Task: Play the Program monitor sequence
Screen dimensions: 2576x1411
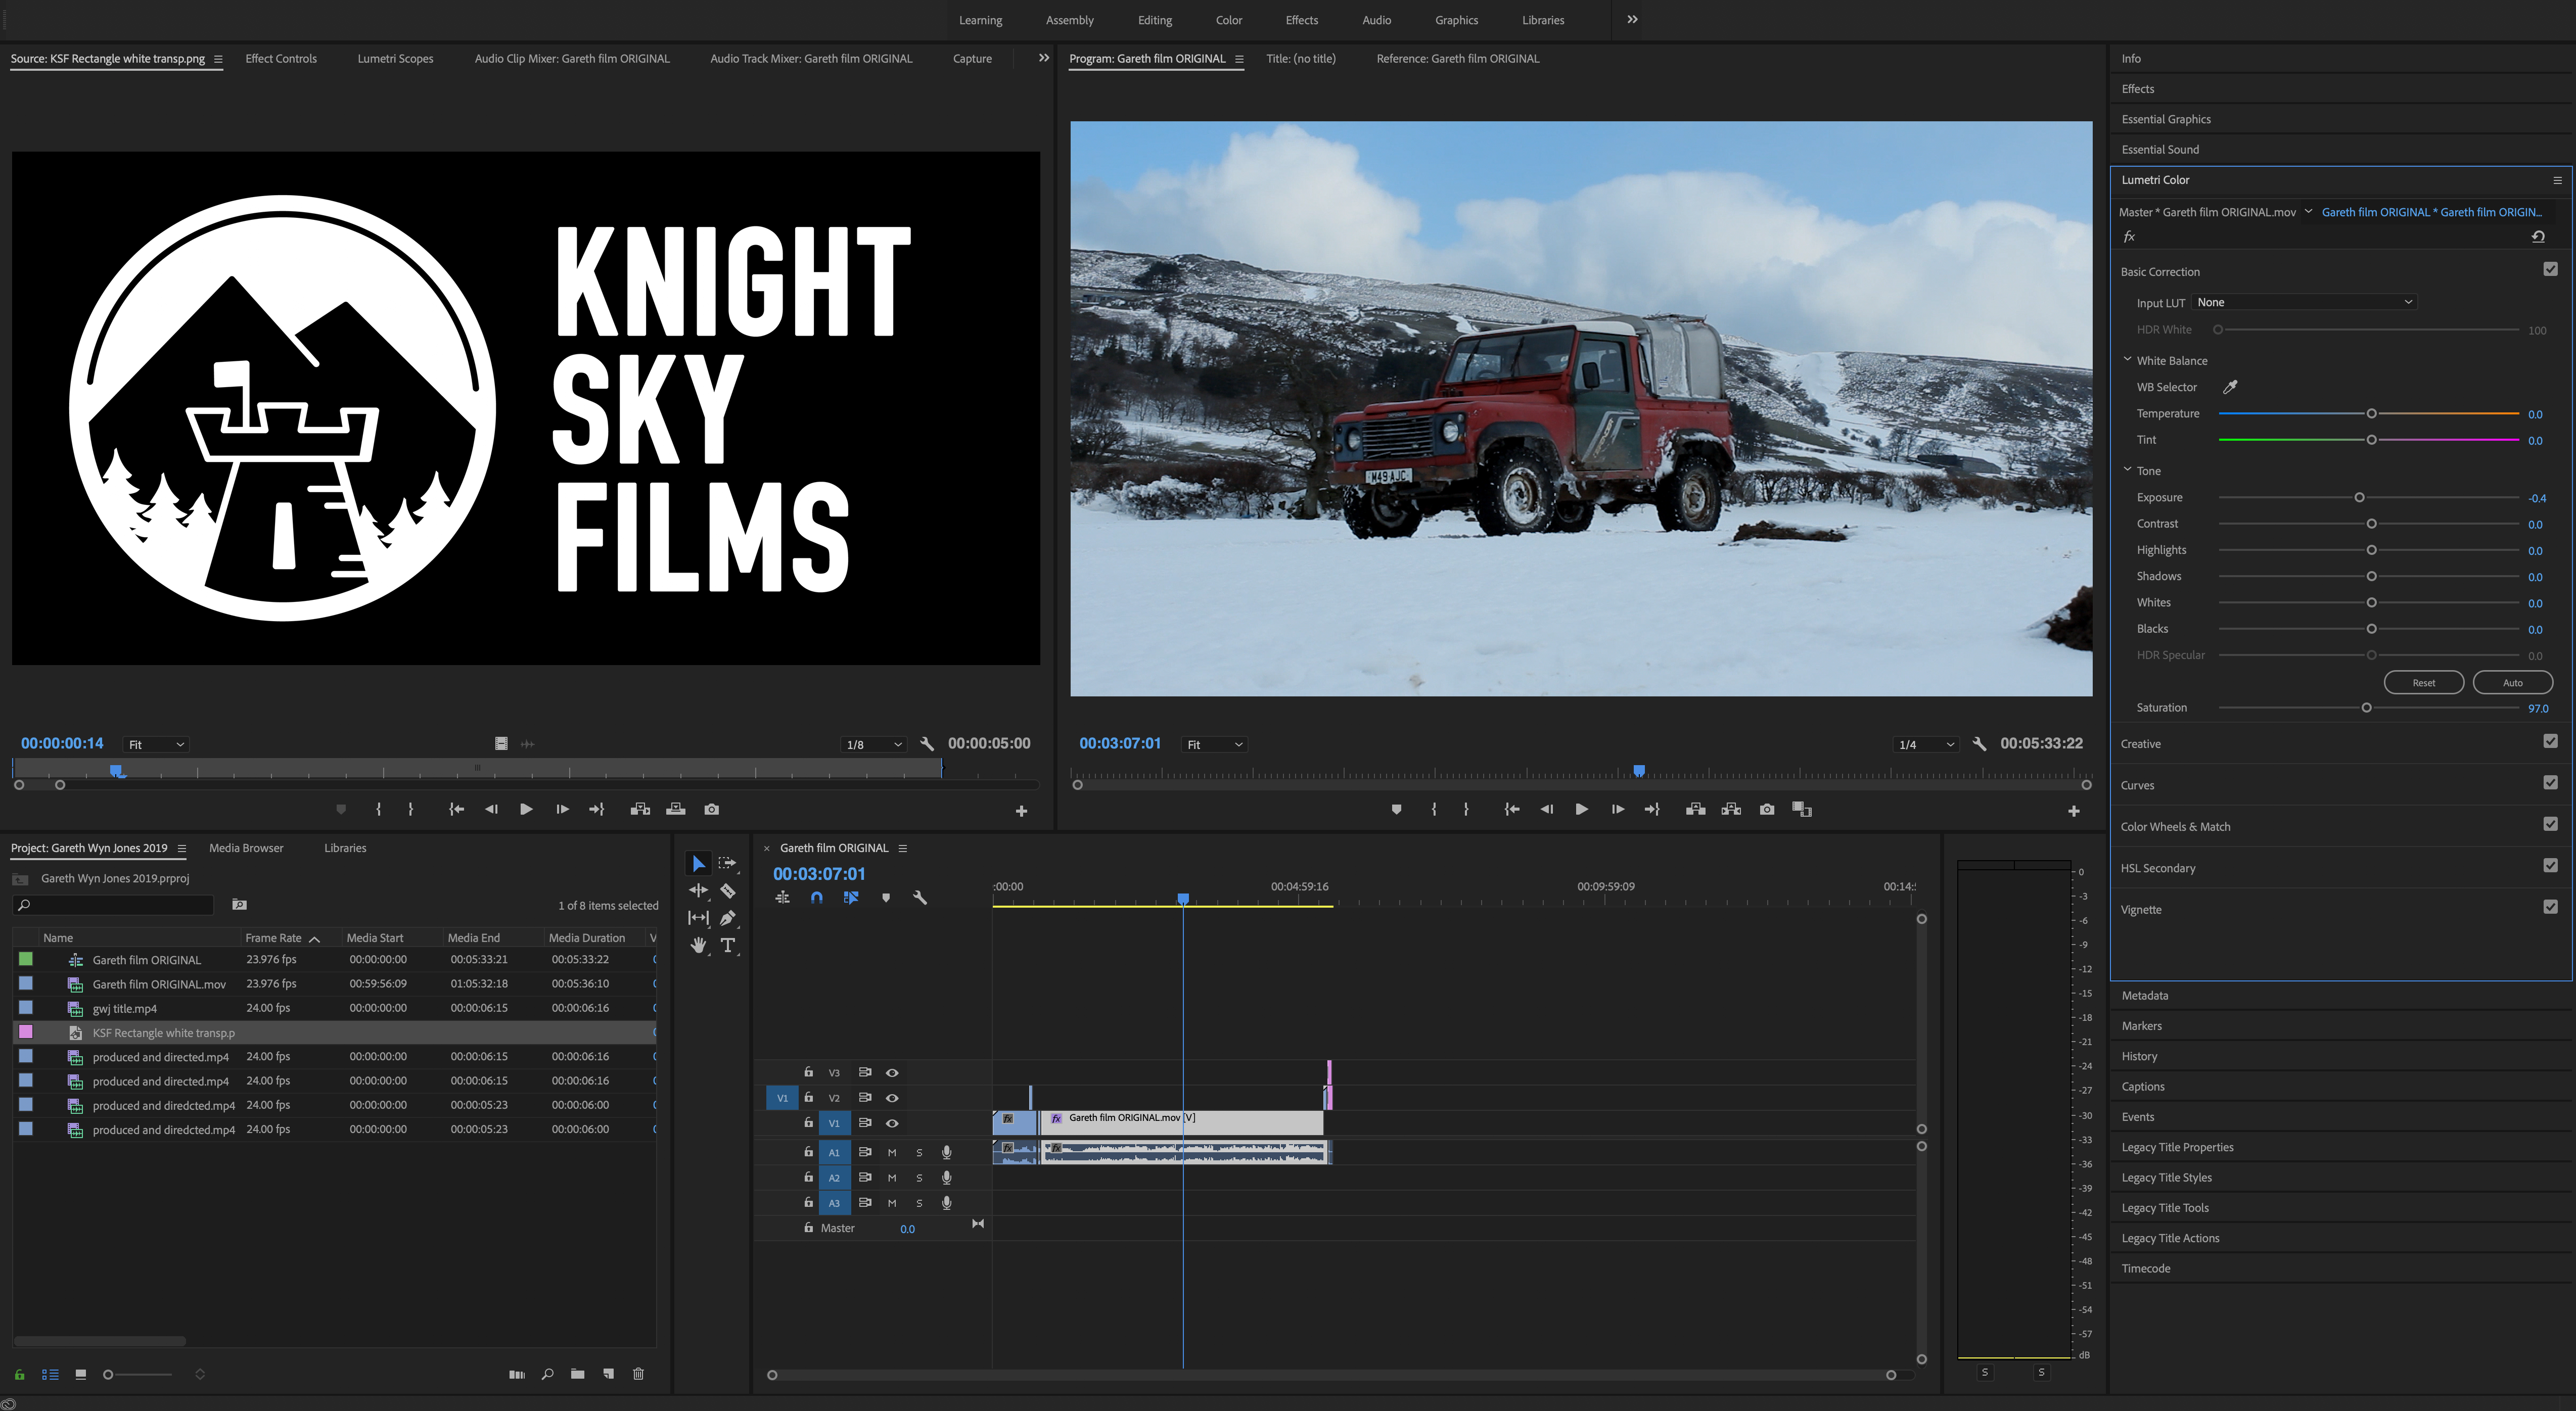Action: tap(1581, 809)
